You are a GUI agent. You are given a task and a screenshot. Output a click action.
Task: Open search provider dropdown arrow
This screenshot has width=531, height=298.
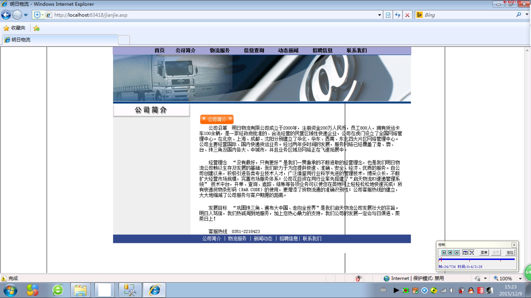coord(527,15)
